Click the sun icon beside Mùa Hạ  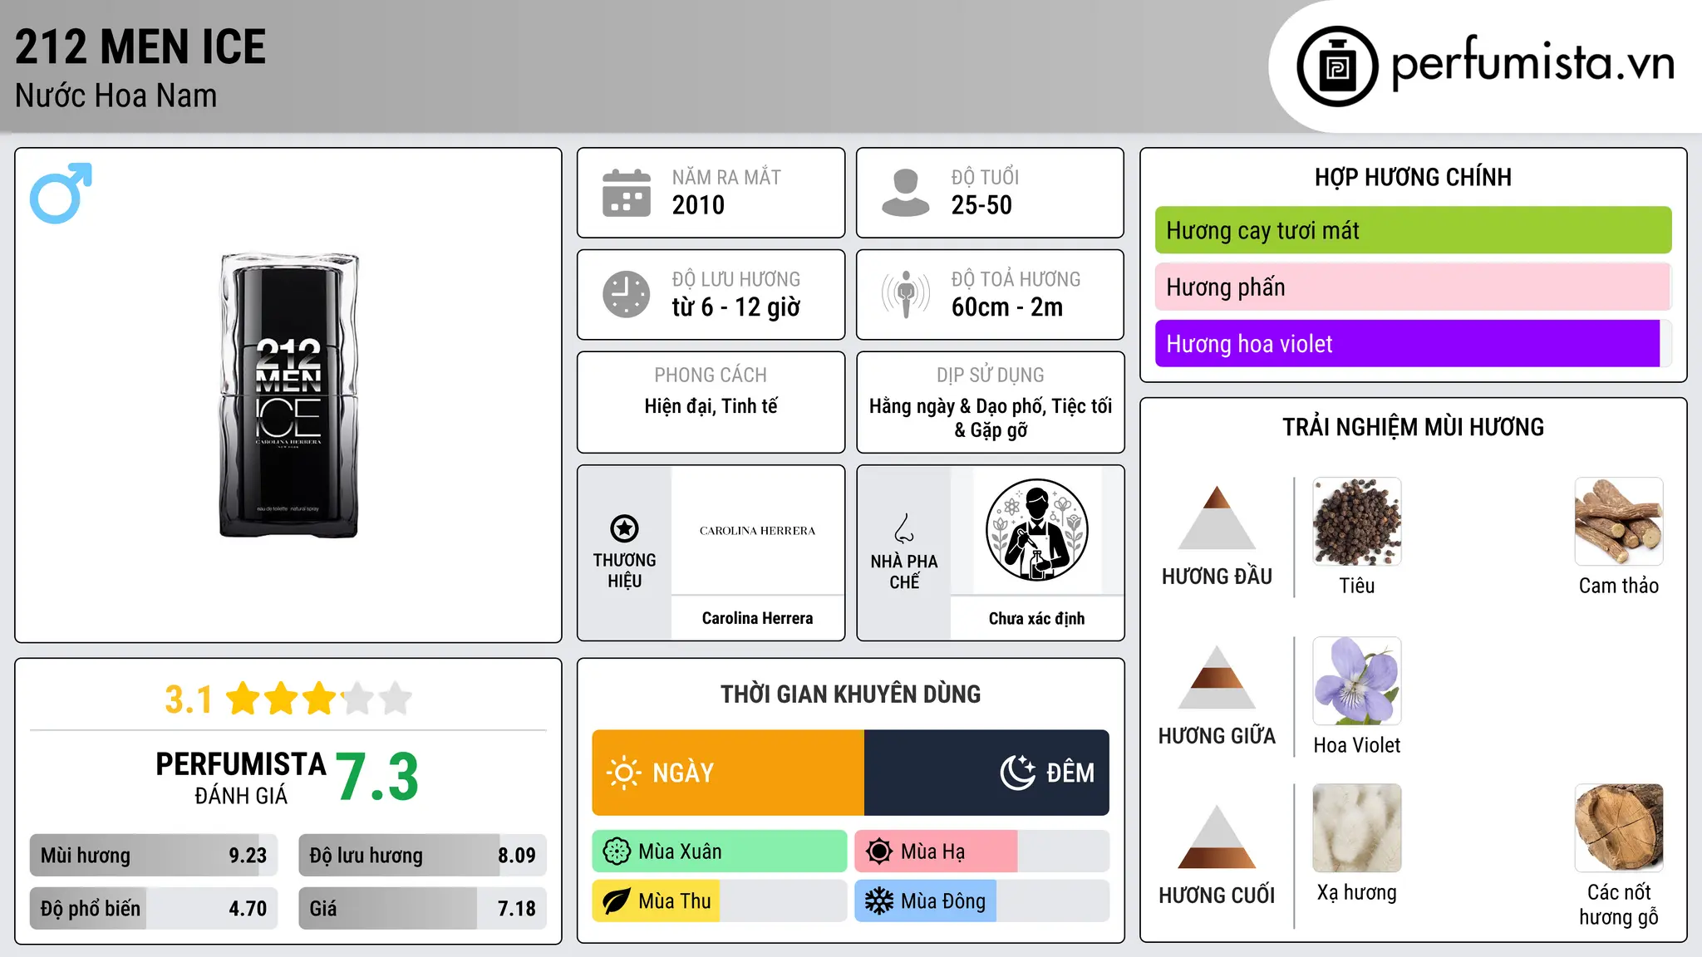point(879,851)
